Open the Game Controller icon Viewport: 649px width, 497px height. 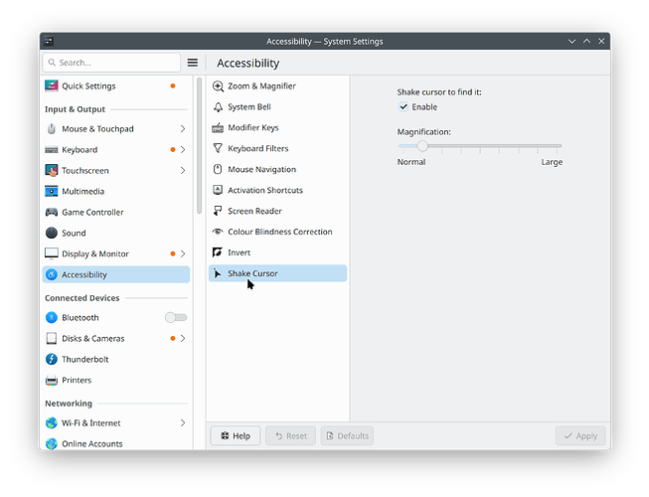coord(52,213)
